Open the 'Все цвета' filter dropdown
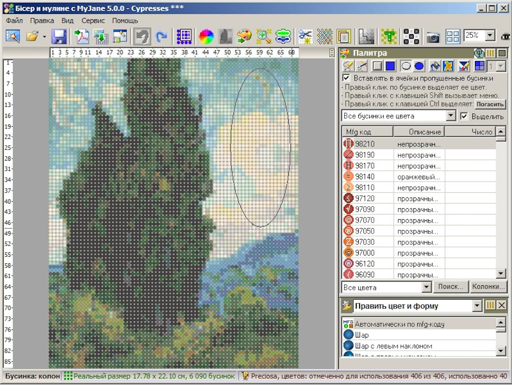This screenshot has width=512, height=385. 427,287
